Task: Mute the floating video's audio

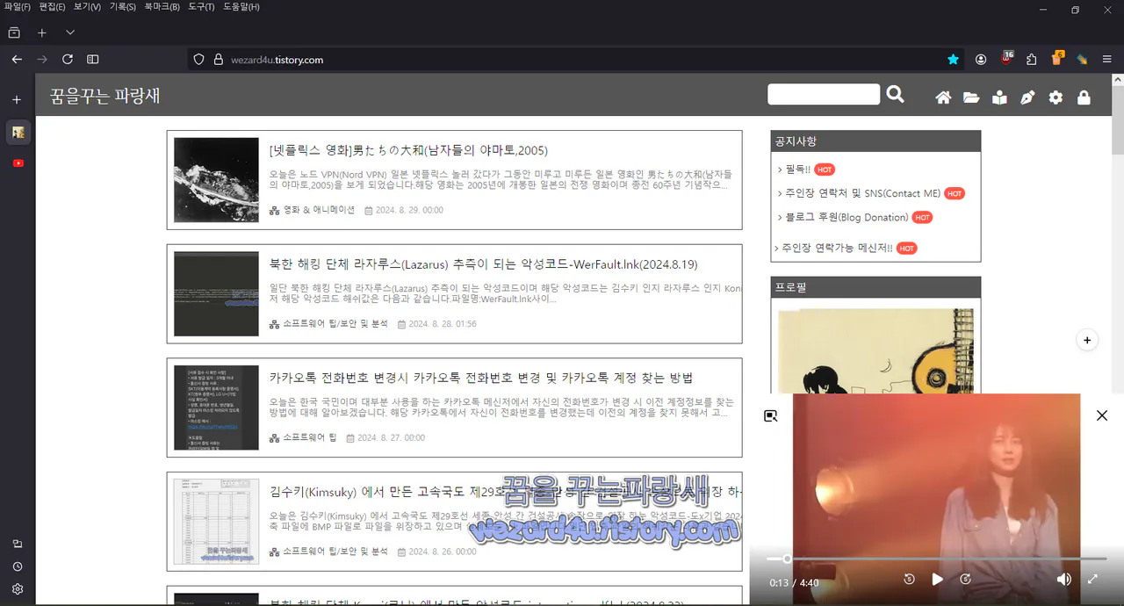Action: [x=1063, y=579]
